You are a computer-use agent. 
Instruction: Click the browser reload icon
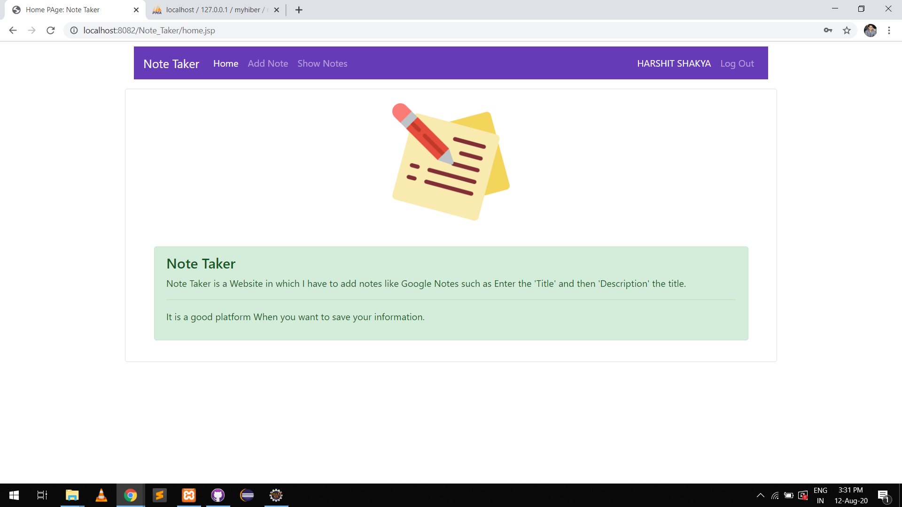pos(51,31)
